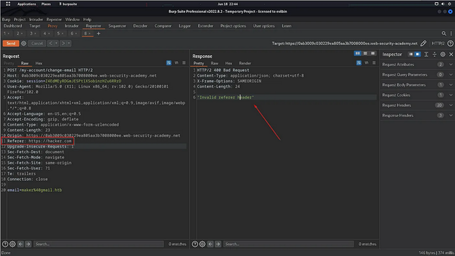Switch to the Decoder tab
455x256 pixels.
(140, 26)
